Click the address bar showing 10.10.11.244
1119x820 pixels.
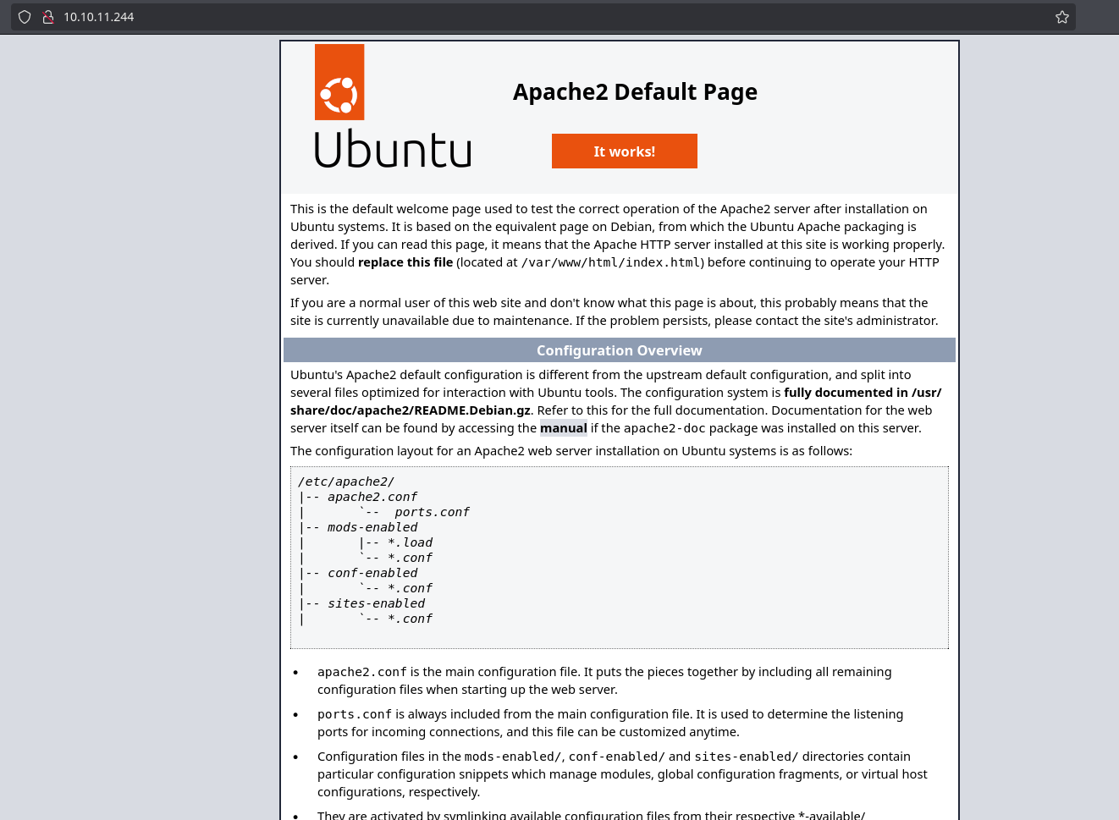pyautogui.click(x=542, y=17)
